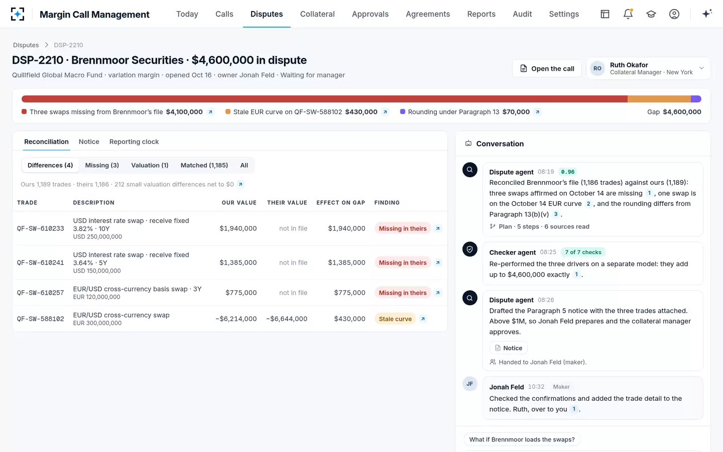Open source arrow for Rounding under Paragraph 13
The image size is (723, 452).
[537, 112]
